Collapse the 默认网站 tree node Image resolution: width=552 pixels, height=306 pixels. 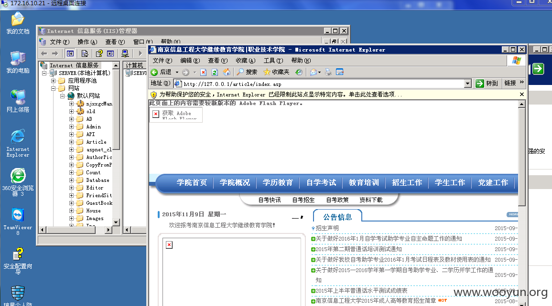(62, 96)
